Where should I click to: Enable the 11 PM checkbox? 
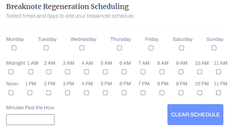tap(218, 93)
